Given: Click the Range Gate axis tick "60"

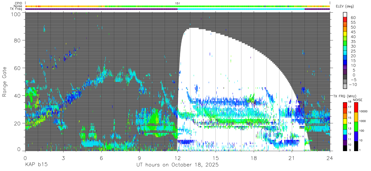Looking at the screenshot, I should click(x=18, y=68).
